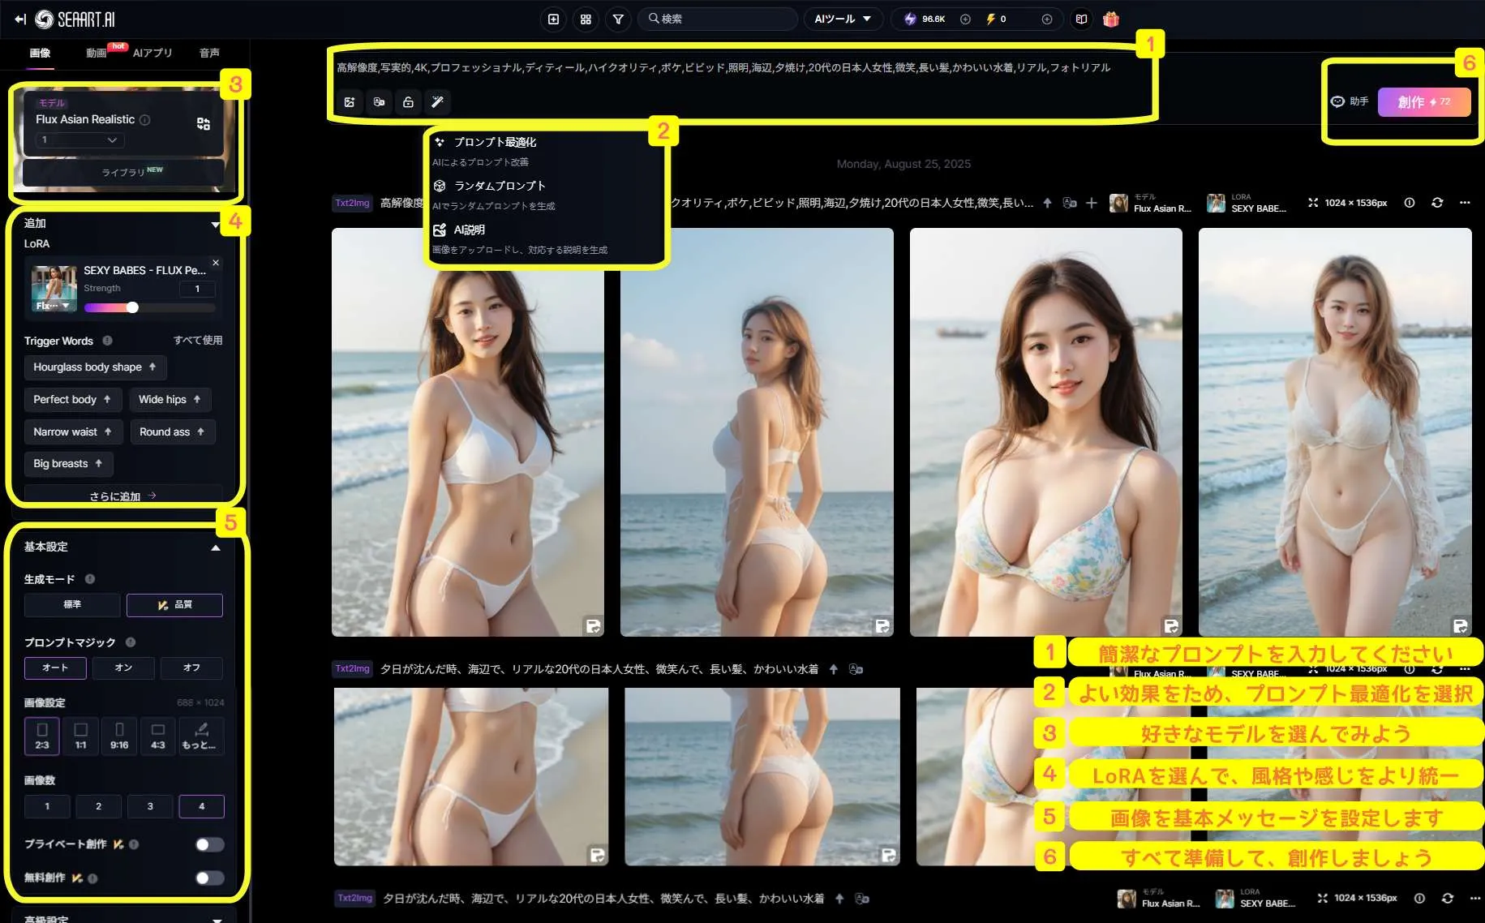Viewport: 1485px width, 923px height.
Task: Open the model version dropdown under Flux Asian Realistic
Action: 79,140
